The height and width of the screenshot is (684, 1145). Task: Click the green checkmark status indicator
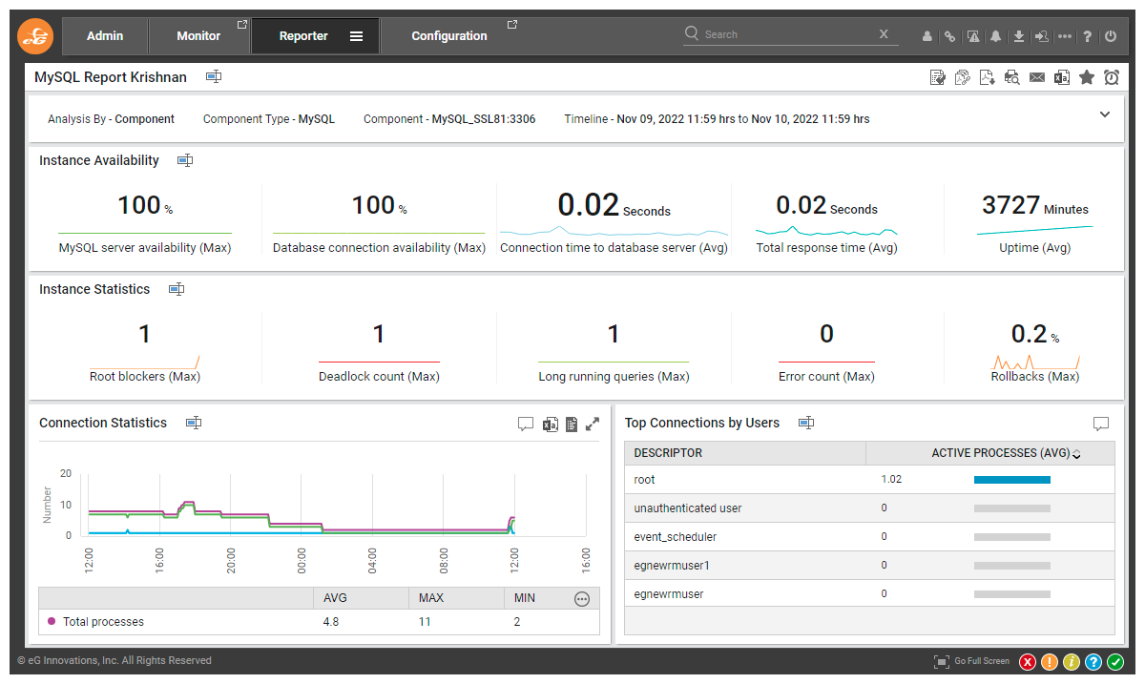click(x=1115, y=662)
